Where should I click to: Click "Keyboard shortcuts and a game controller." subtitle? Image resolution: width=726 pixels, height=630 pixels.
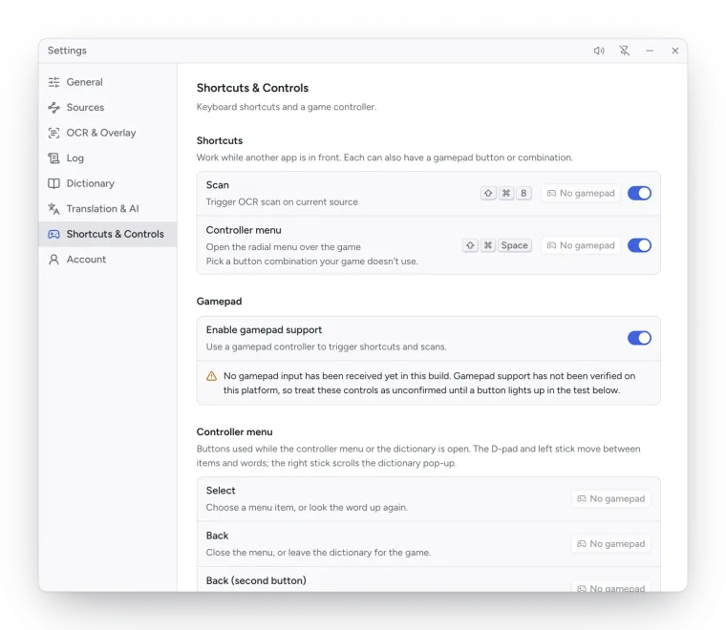[287, 107]
